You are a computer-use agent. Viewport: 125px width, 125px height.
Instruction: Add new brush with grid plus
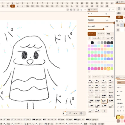pos(104,111)
